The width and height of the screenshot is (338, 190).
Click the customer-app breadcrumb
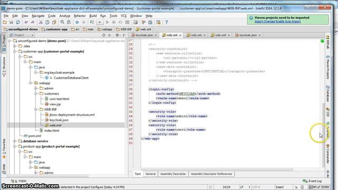(54, 30)
